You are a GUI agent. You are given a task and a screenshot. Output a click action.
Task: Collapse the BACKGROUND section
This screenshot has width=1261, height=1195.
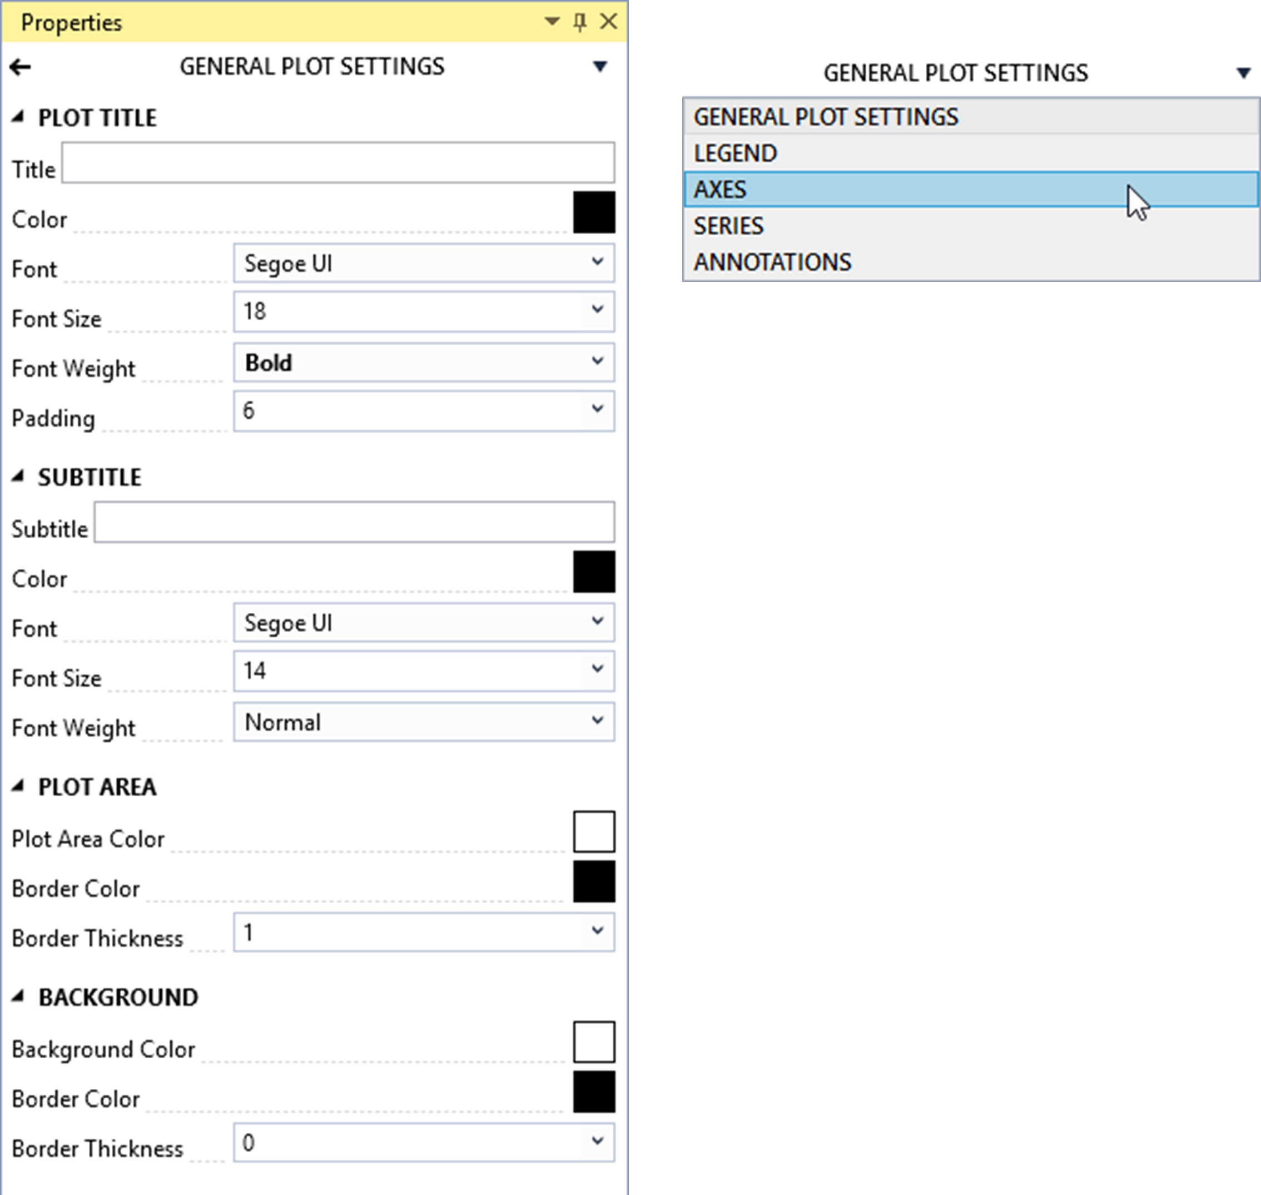(x=18, y=997)
